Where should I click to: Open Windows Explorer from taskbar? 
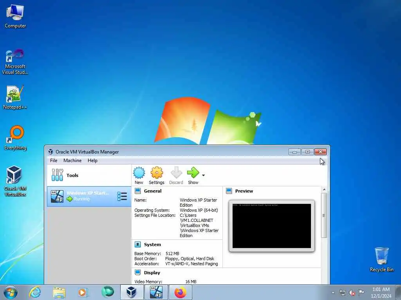59,292
